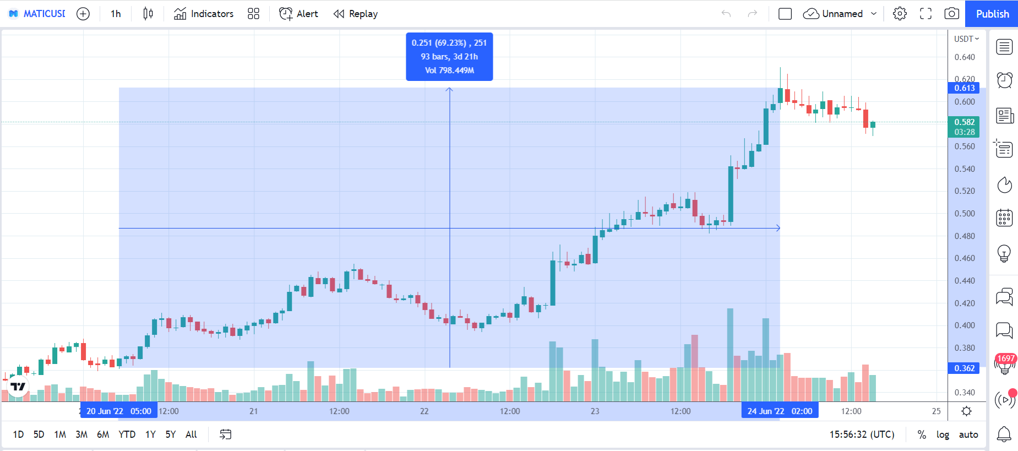Set date range to 6M
This screenshot has width=1018, height=451.
[x=103, y=434]
